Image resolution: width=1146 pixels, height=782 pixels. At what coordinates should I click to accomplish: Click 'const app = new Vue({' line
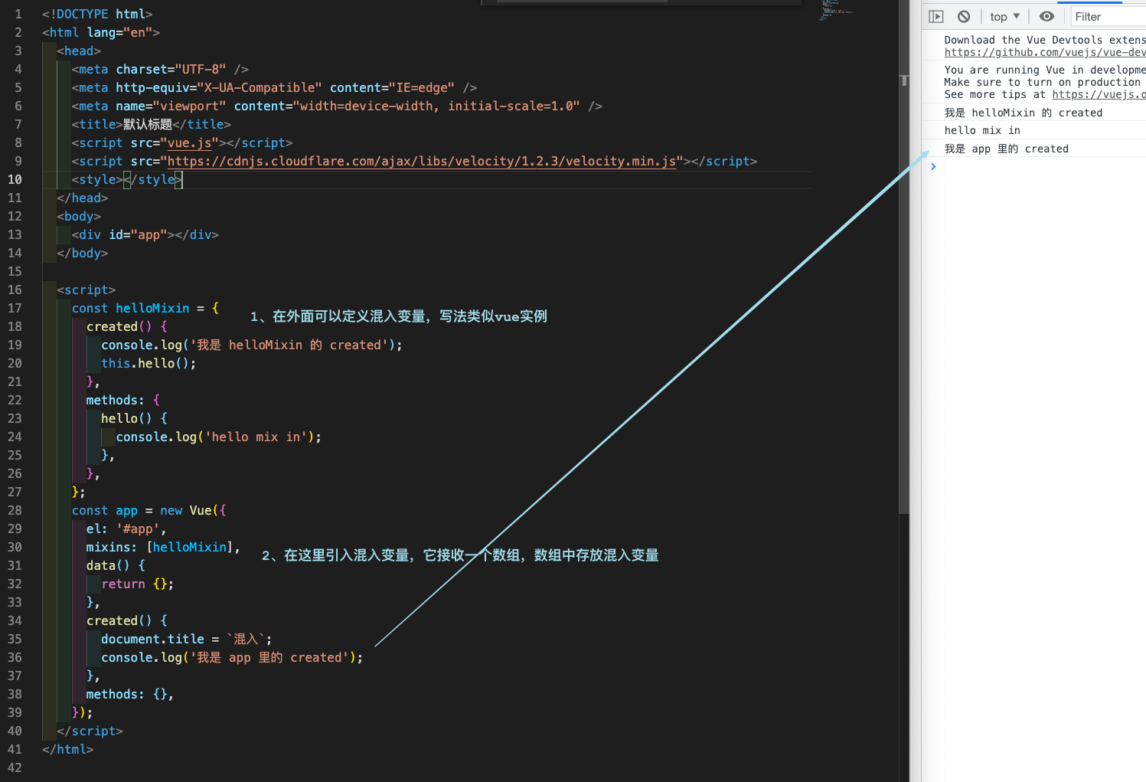click(x=149, y=510)
